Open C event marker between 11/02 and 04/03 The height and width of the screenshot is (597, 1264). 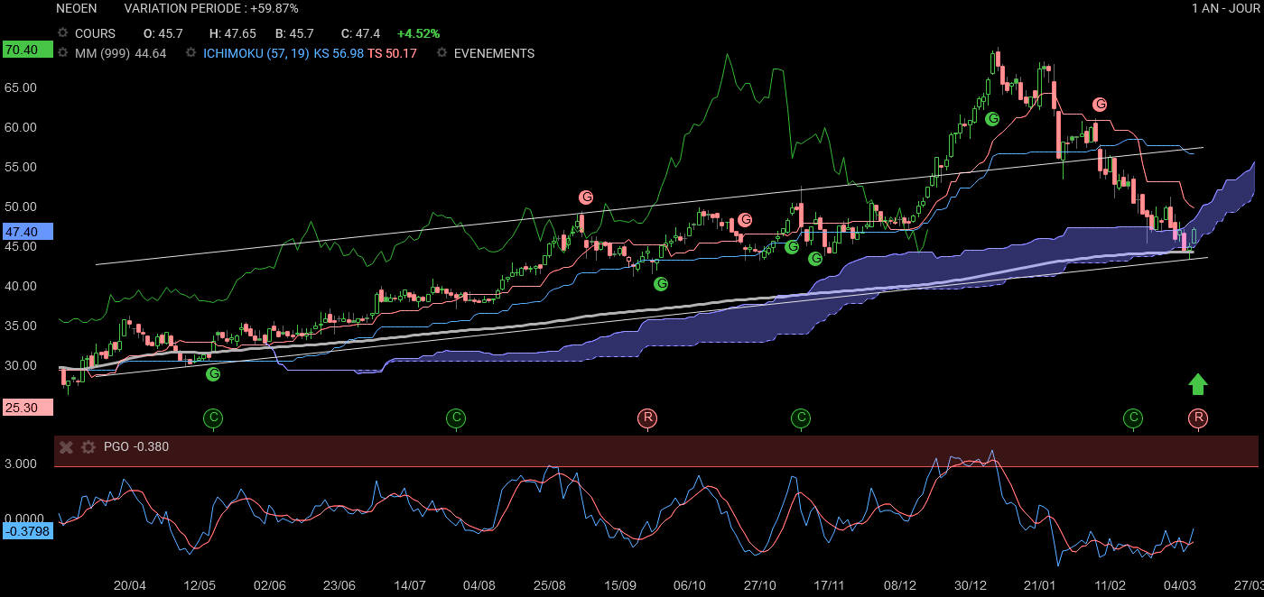point(1132,418)
